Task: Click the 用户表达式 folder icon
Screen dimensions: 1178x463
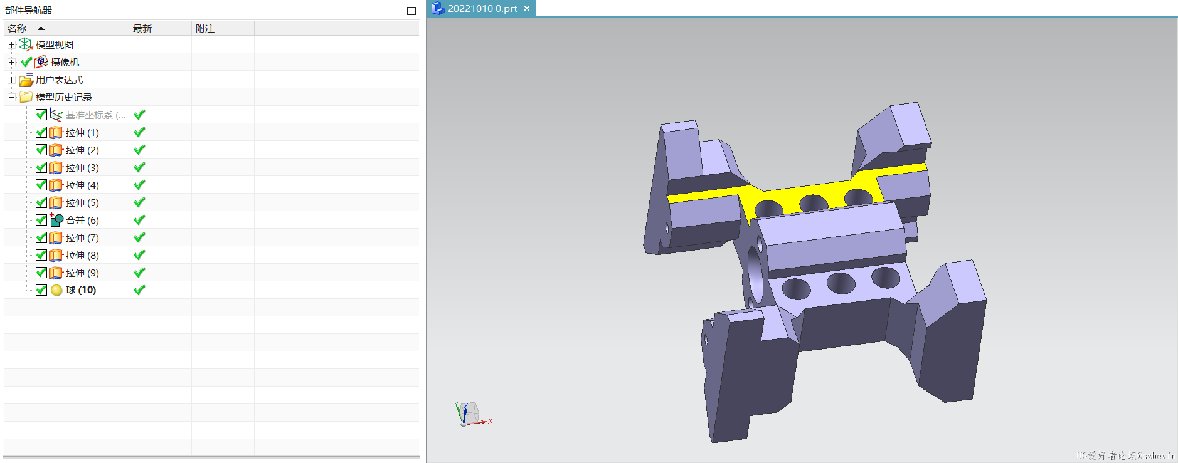Action: pyautogui.click(x=26, y=80)
